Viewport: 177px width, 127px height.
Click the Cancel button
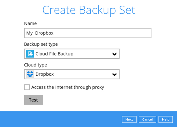click(147, 119)
